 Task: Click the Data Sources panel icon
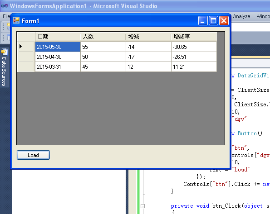[x=5, y=52]
